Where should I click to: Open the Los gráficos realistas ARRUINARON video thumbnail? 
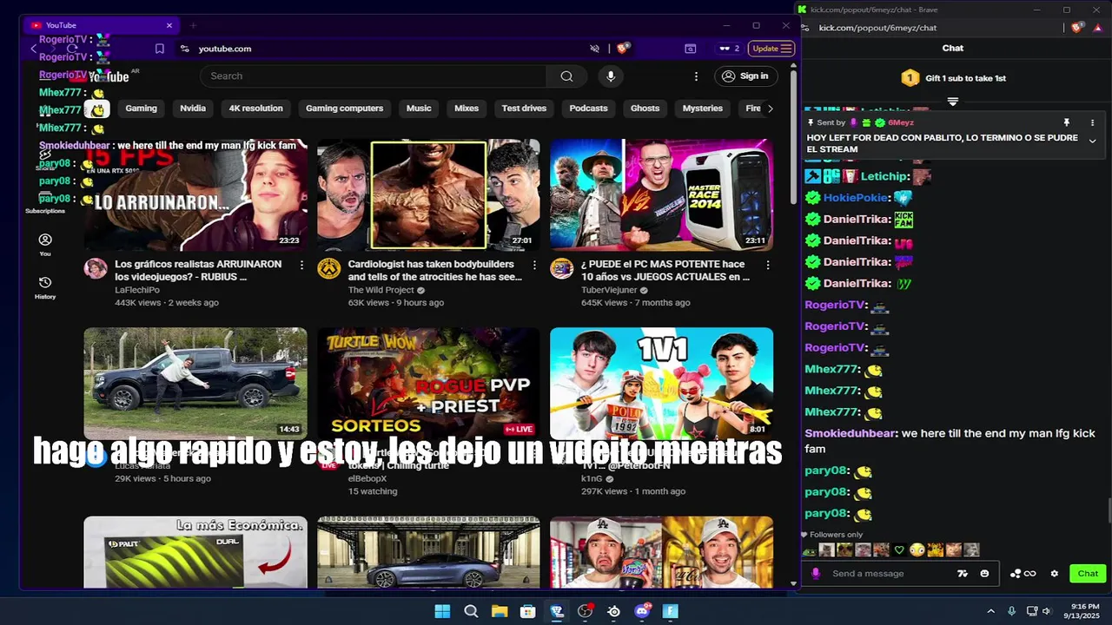(195, 195)
